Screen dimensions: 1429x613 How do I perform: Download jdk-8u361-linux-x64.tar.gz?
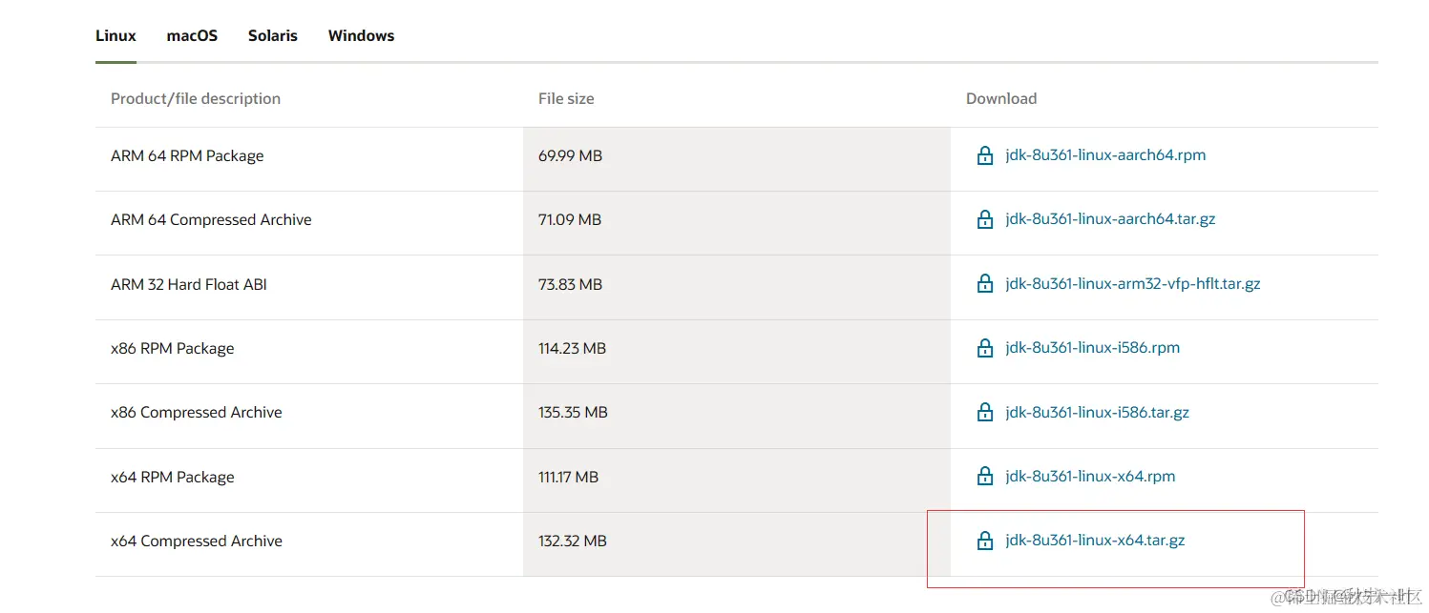[x=1095, y=541]
